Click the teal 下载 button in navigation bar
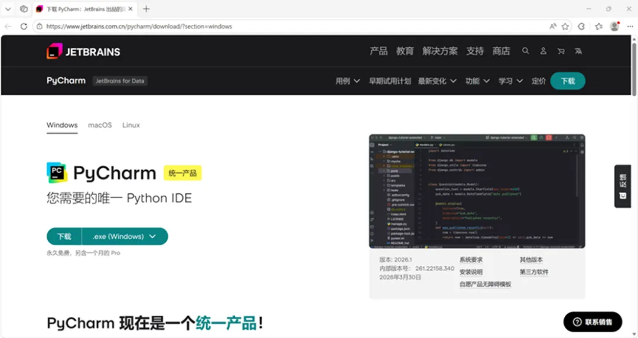The image size is (638, 338). (568, 81)
